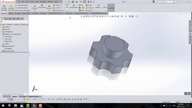Click the Zoom to Area magnifier icon
The width and height of the screenshot is (192, 108).
107,16
